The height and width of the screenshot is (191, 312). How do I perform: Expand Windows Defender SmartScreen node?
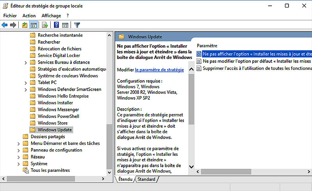26,89
